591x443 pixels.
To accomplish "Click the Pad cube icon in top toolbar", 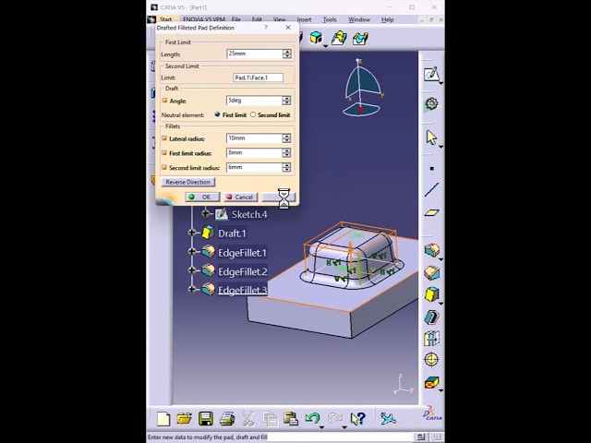I will click(316, 38).
